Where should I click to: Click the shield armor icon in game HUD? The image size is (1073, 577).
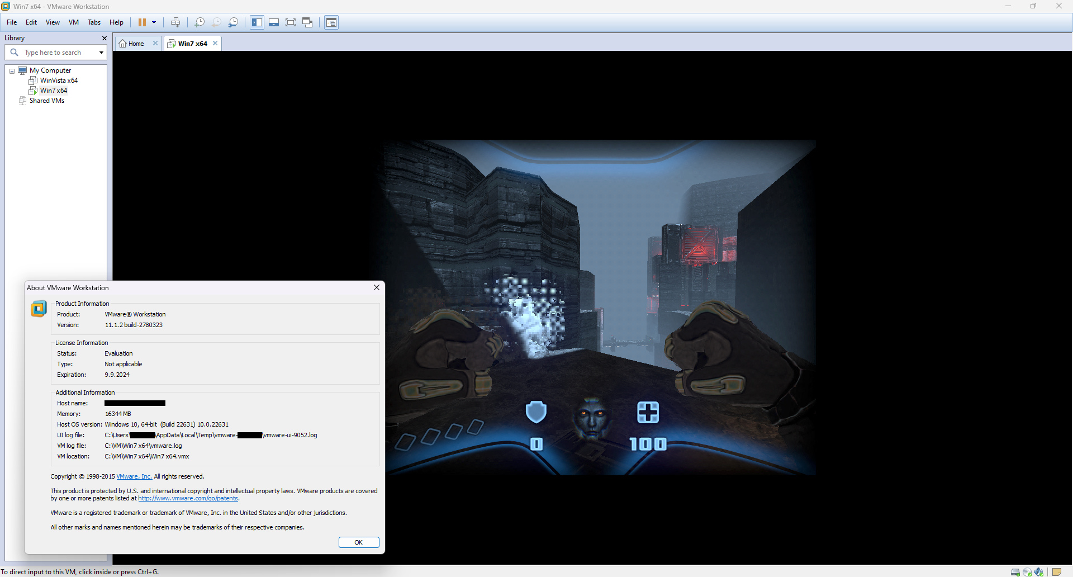(x=536, y=412)
